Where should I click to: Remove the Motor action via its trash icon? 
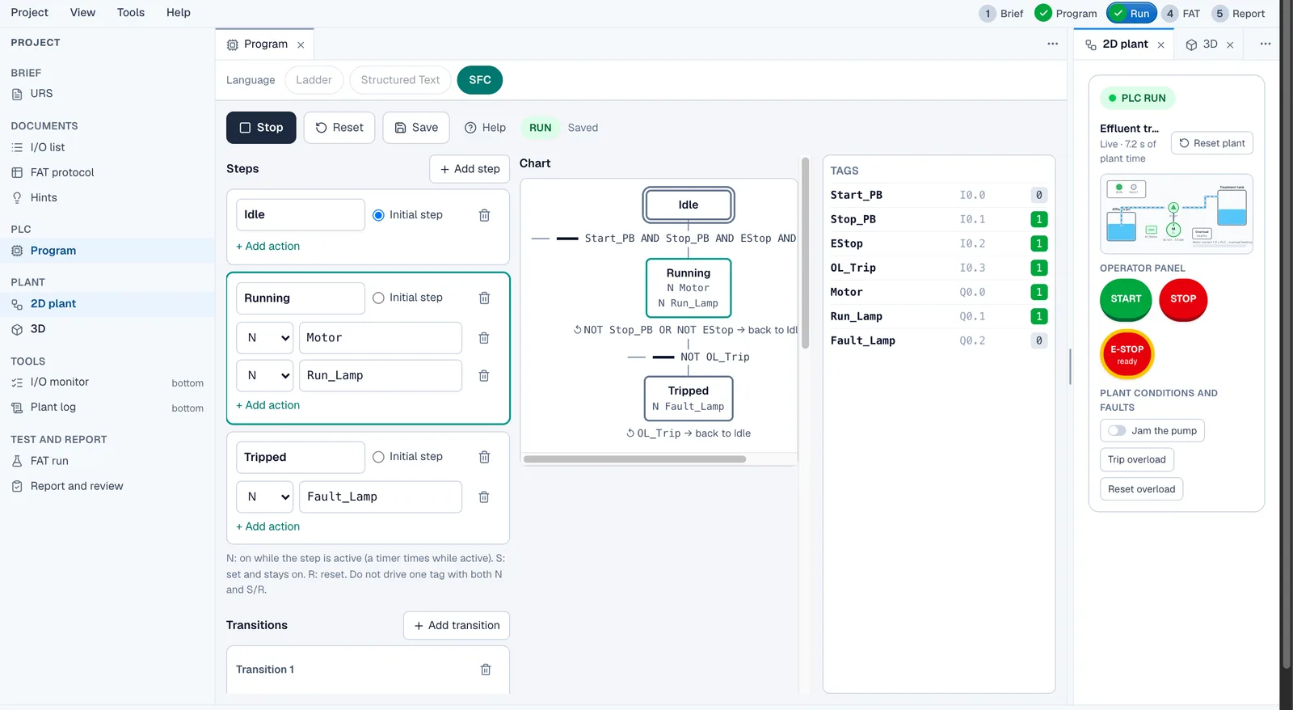pyautogui.click(x=484, y=338)
